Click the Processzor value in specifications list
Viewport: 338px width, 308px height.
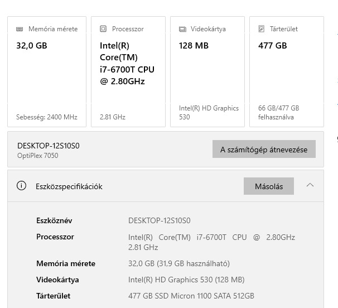click(211, 242)
